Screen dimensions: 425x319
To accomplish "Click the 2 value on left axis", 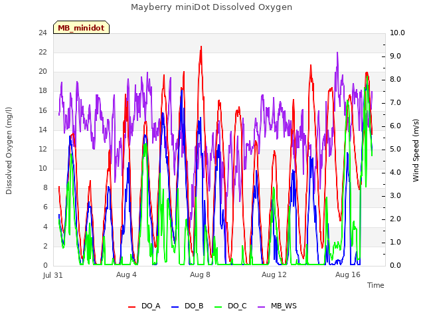I will pos(45,246).
